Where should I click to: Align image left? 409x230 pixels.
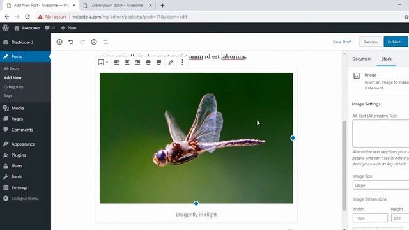pyautogui.click(x=116, y=63)
